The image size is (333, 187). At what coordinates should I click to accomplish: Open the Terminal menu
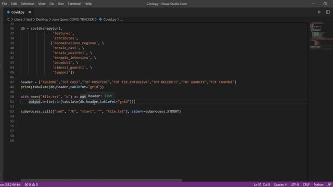74,4
